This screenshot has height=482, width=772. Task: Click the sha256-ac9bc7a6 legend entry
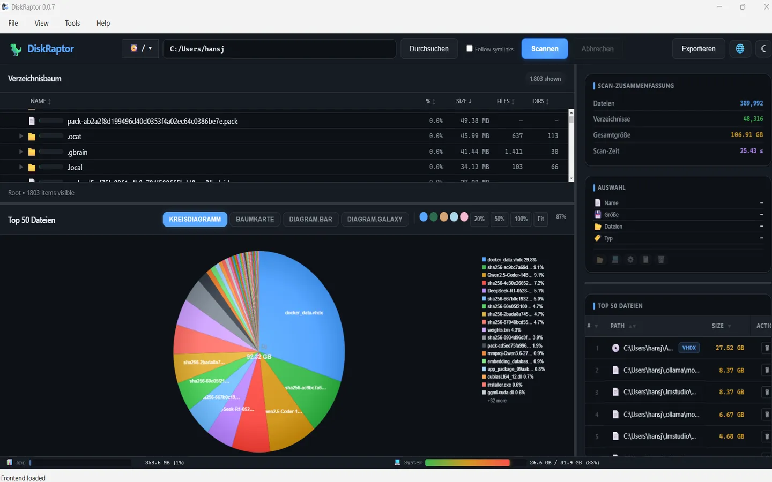tap(513, 267)
